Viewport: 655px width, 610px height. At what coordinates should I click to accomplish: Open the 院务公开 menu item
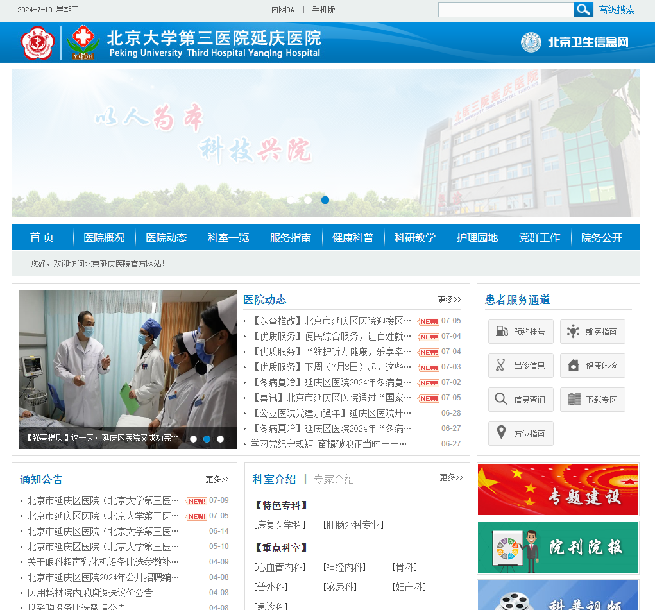[602, 237]
